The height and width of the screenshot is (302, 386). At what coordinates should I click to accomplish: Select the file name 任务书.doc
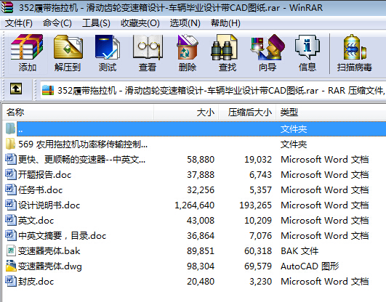click(41, 190)
